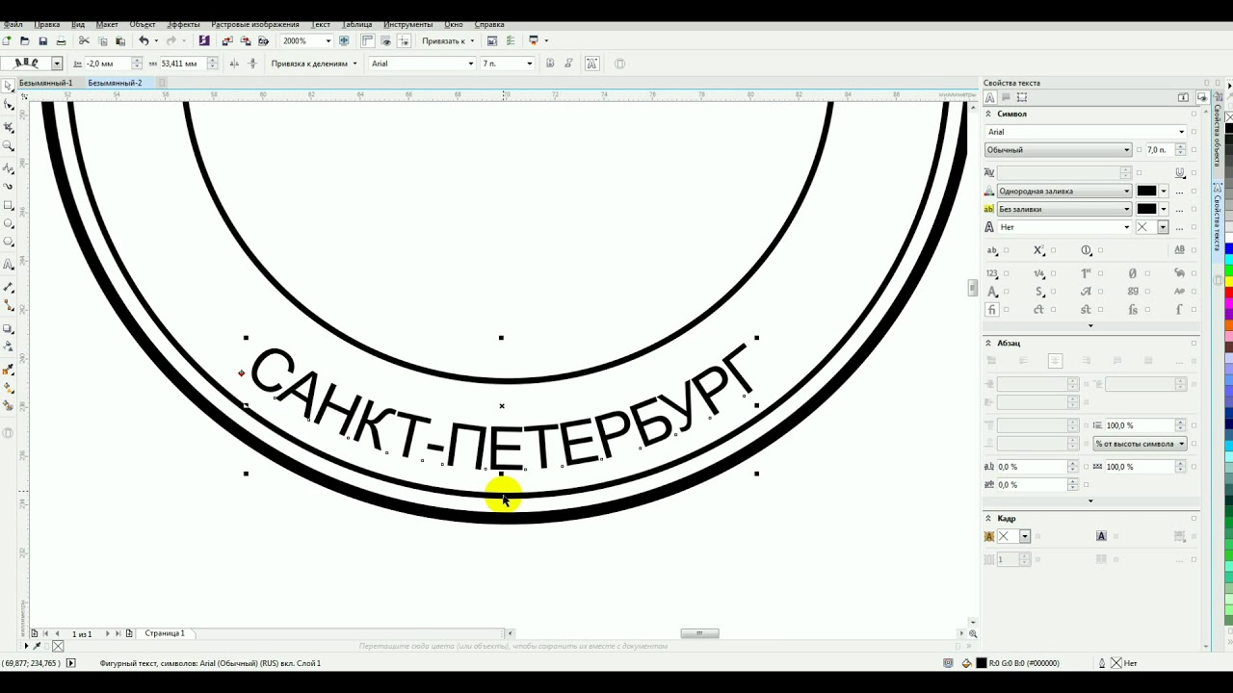The height and width of the screenshot is (693, 1233).
Task: Undo the last action
Action: click(144, 41)
